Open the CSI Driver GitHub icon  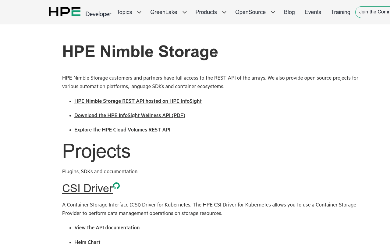[116, 186]
